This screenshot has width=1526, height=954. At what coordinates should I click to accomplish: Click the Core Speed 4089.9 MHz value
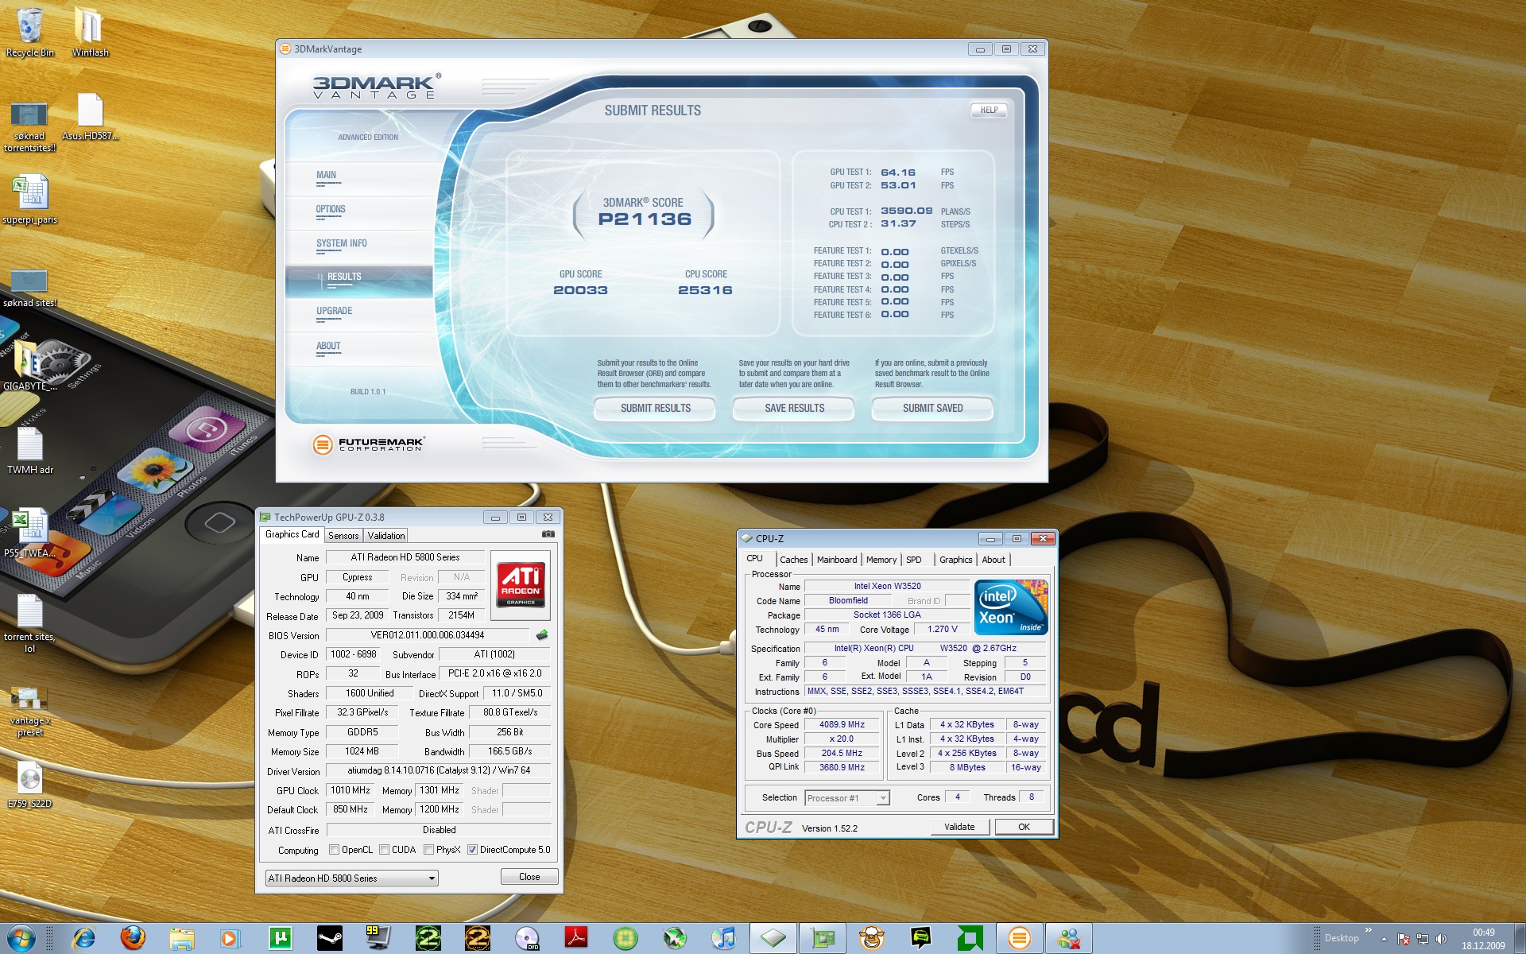(x=842, y=725)
